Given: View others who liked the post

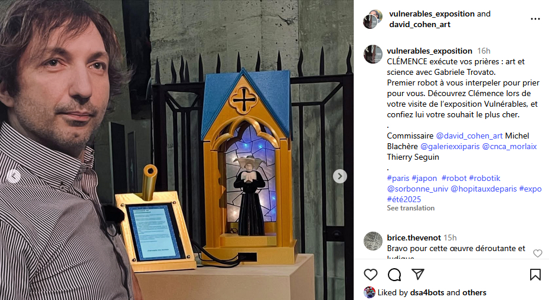Looking at the screenshot, I should (474, 293).
